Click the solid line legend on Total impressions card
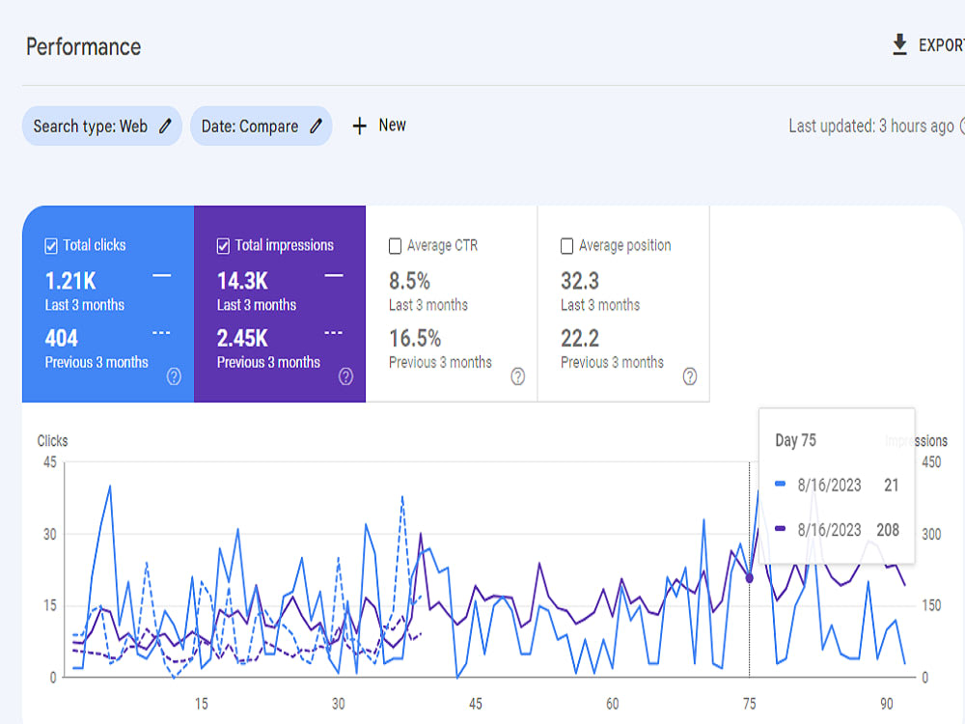Image resolution: width=965 pixels, height=724 pixels. point(334,276)
